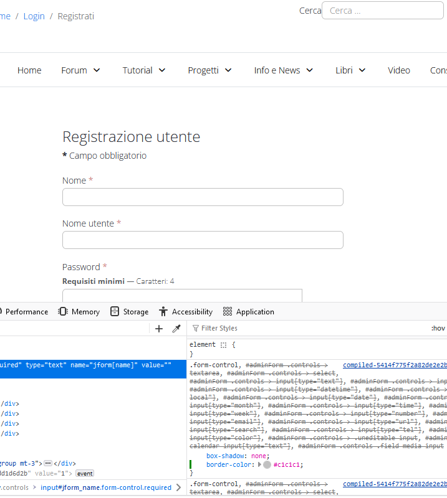Viewport: 447px width, 498px height.
Task: Expand the border-color shorthand triangle
Action: [260, 464]
